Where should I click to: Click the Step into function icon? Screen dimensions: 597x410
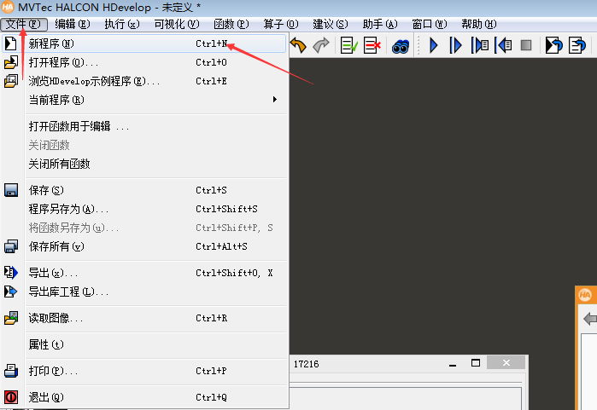480,45
